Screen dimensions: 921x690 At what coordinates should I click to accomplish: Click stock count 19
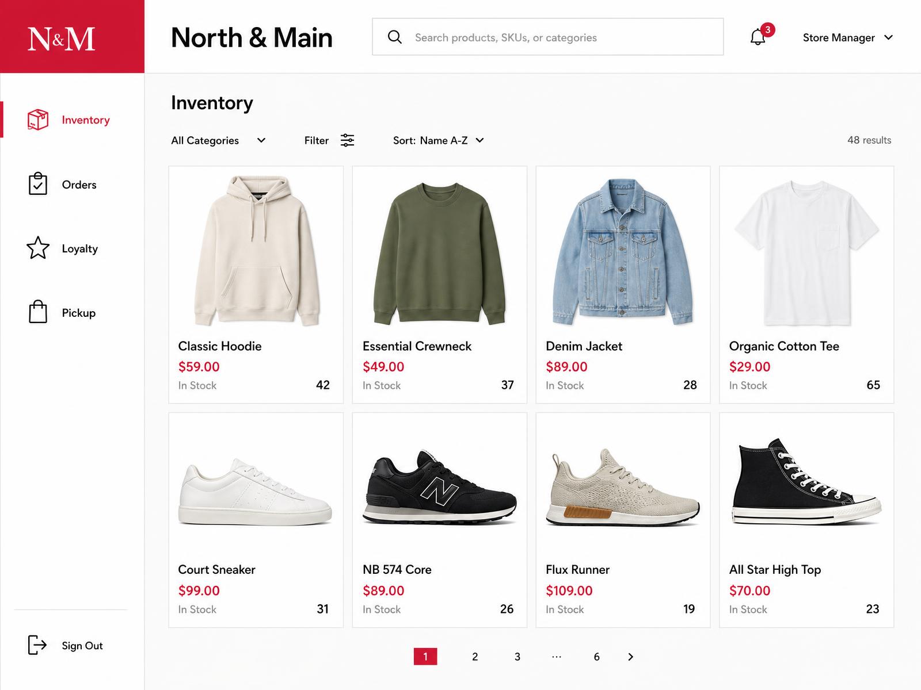(x=689, y=609)
